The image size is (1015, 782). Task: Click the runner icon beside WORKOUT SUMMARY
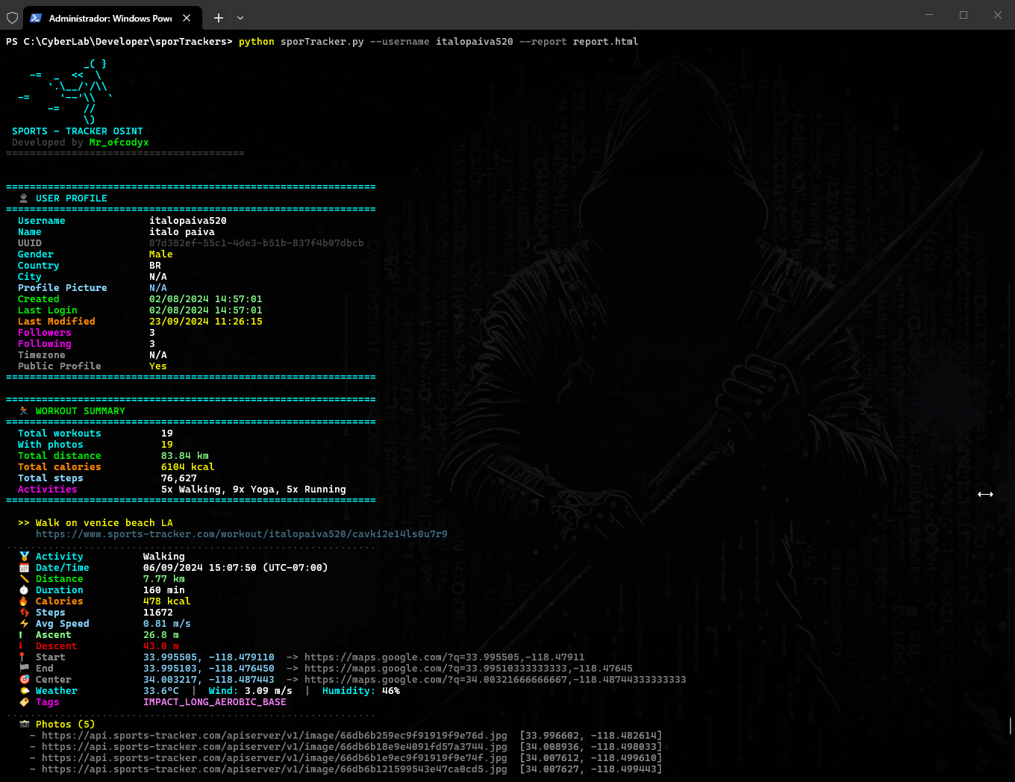(x=23, y=411)
